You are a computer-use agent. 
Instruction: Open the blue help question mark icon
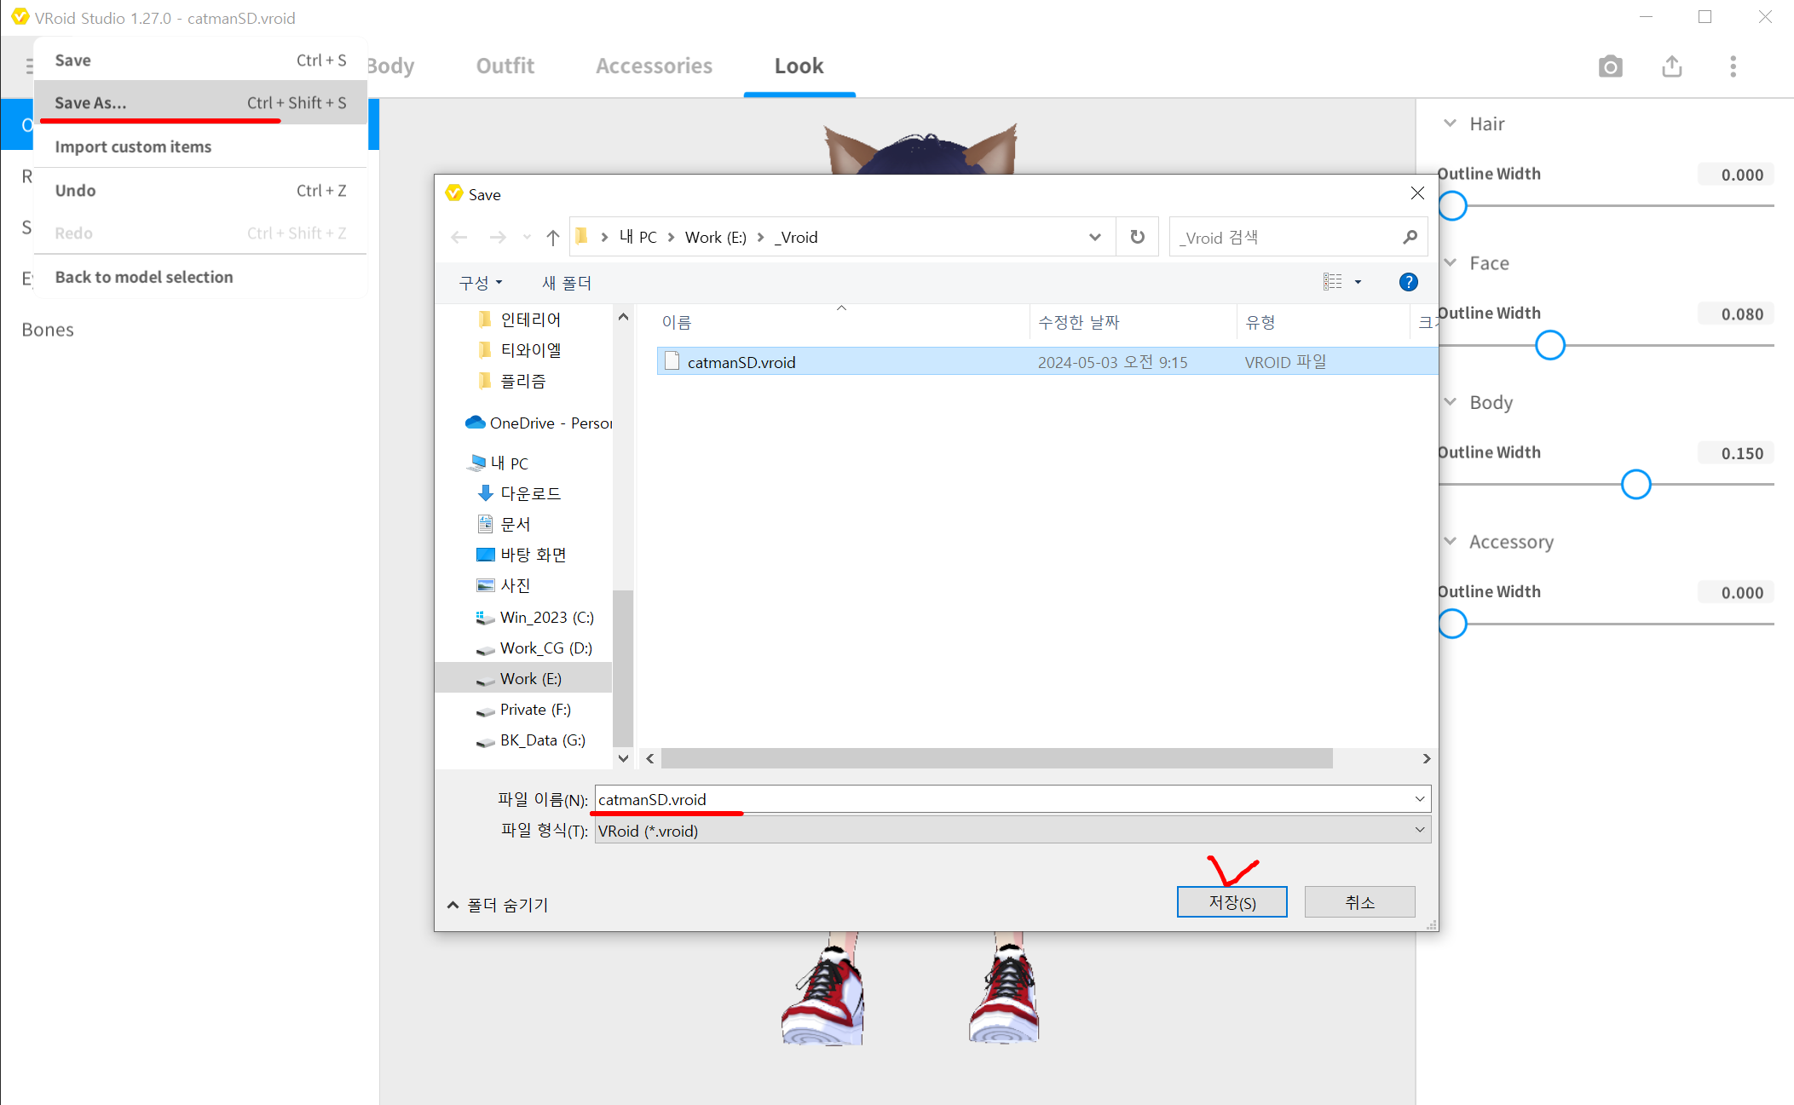pos(1408,282)
